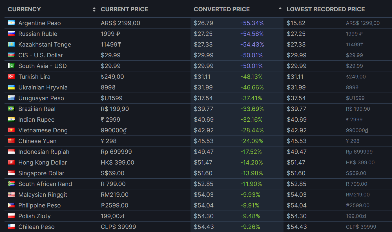Viewport: 392px width, 232px height.
Task: Click the -24.09% difference value
Action: tap(252, 141)
